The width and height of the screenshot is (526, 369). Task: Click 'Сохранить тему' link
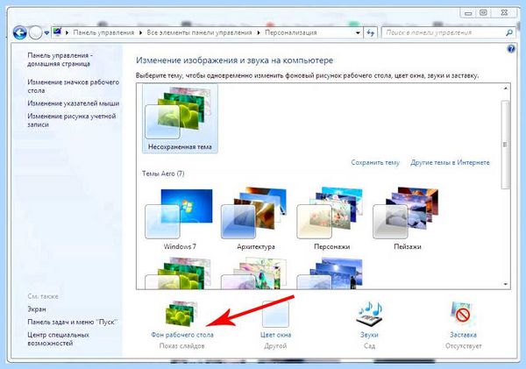375,162
